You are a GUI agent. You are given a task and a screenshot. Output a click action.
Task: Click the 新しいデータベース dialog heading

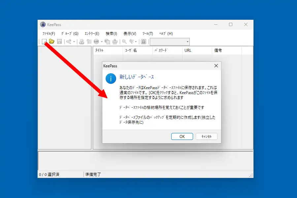(137, 77)
